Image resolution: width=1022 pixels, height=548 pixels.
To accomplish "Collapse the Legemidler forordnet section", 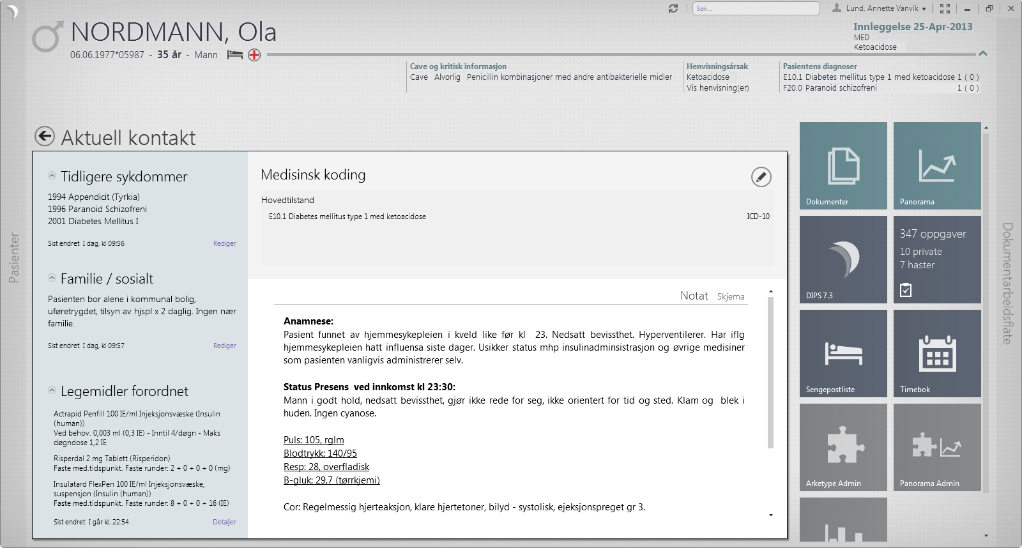I will tap(52, 390).
